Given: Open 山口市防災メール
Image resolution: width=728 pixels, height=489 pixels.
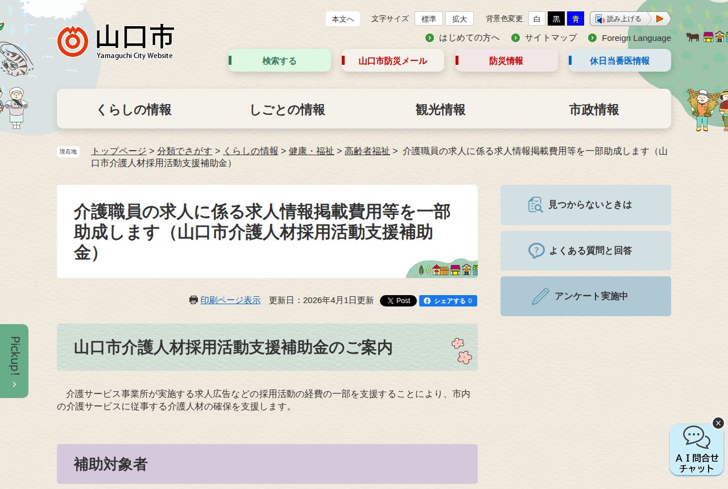Looking at the screenshot, I should [393, 60].
